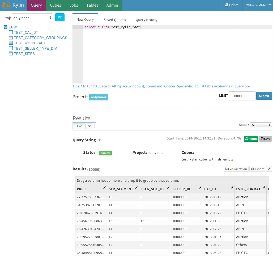Export the query results

[257, 169]
